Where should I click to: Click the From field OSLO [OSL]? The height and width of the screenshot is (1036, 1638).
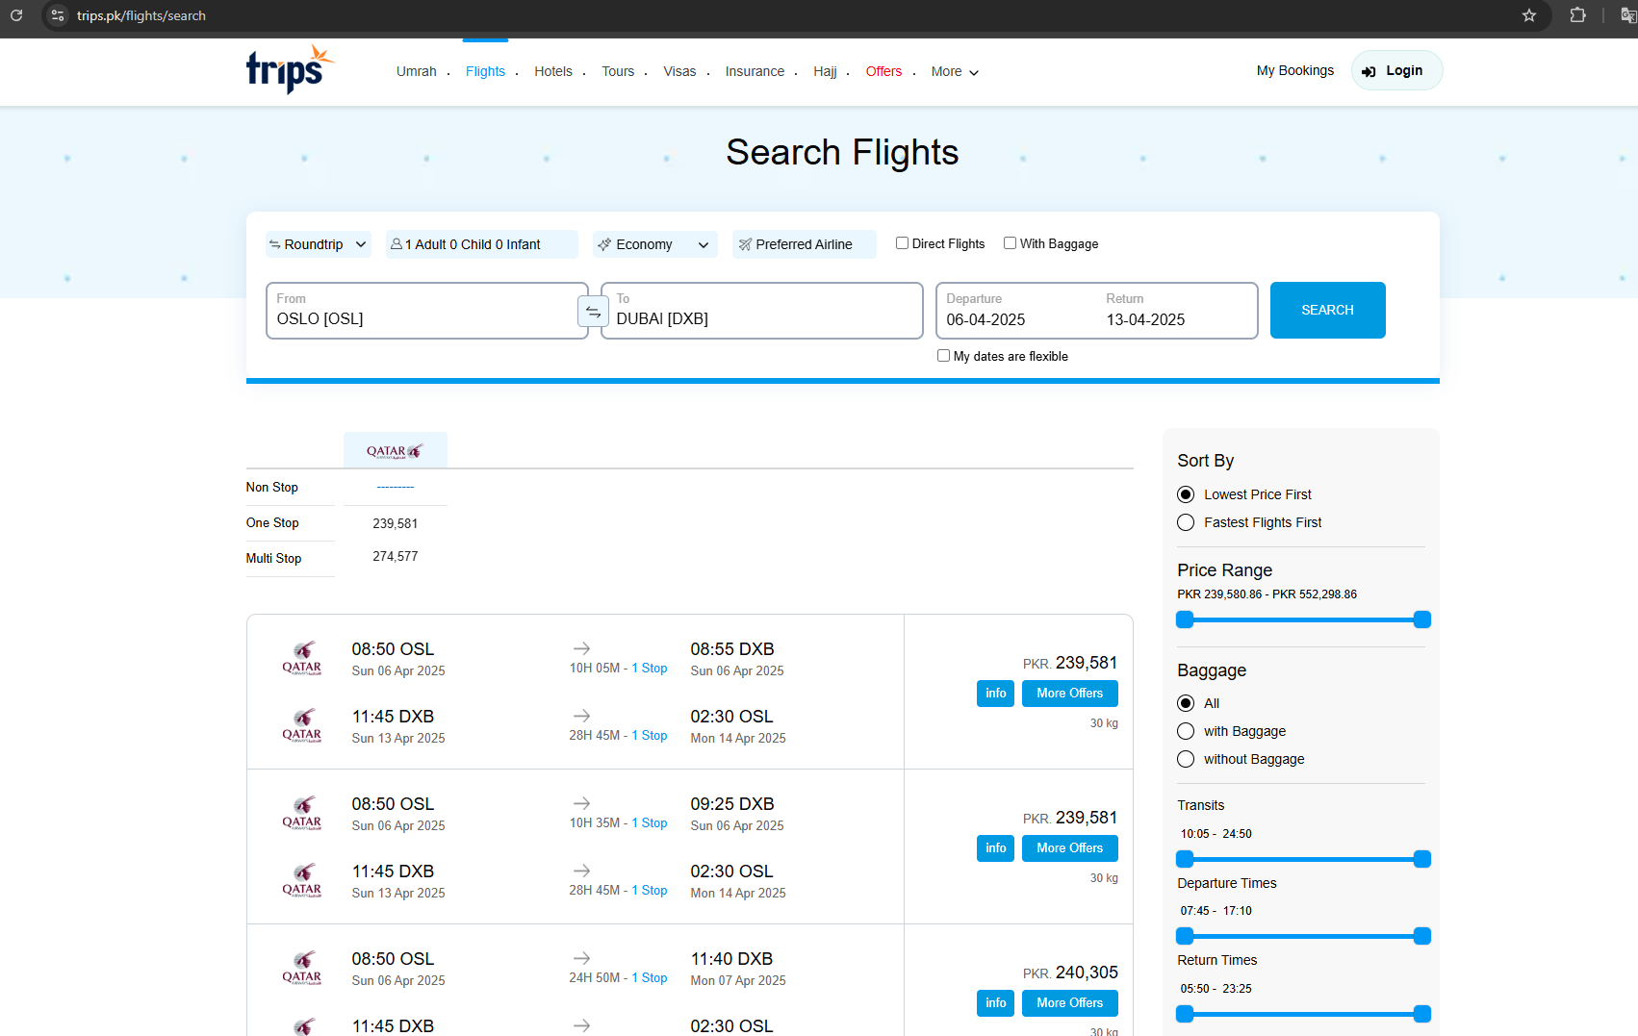pos(426,311)
